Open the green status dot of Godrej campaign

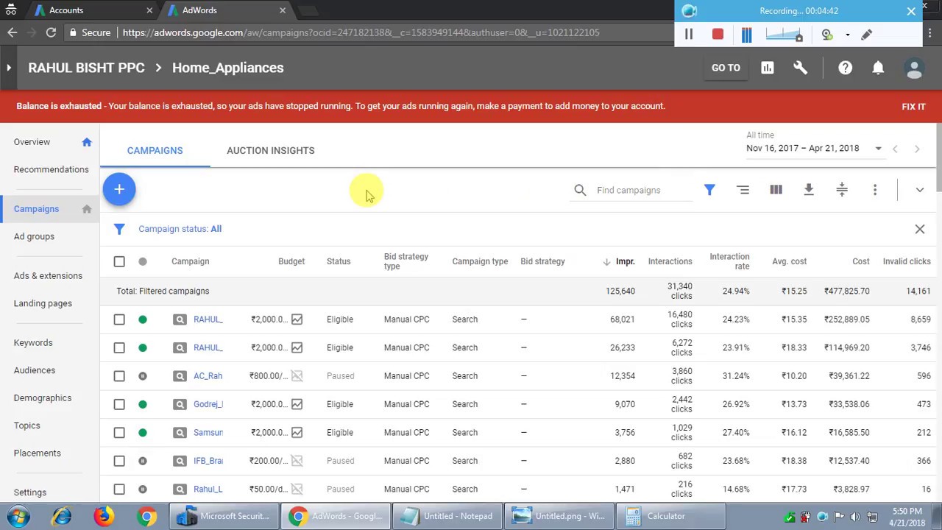click(143, 404)
